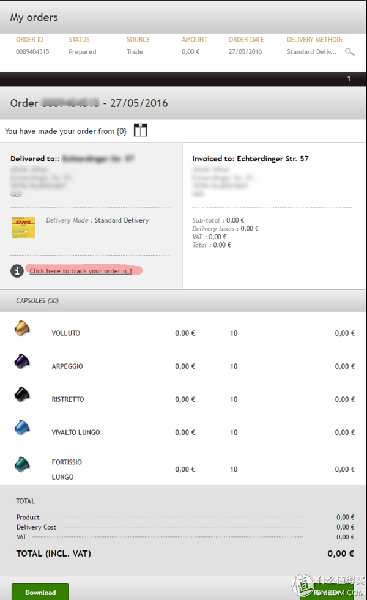Click the boutique icon beside order source
Screen dimensions: 367x600
click(141, 130)
